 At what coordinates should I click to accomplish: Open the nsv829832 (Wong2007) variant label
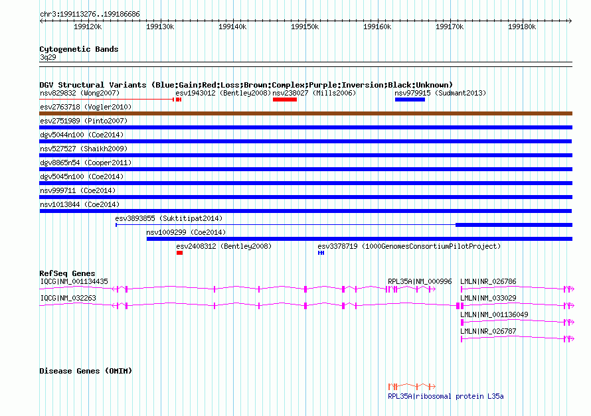tap(80, 93)
